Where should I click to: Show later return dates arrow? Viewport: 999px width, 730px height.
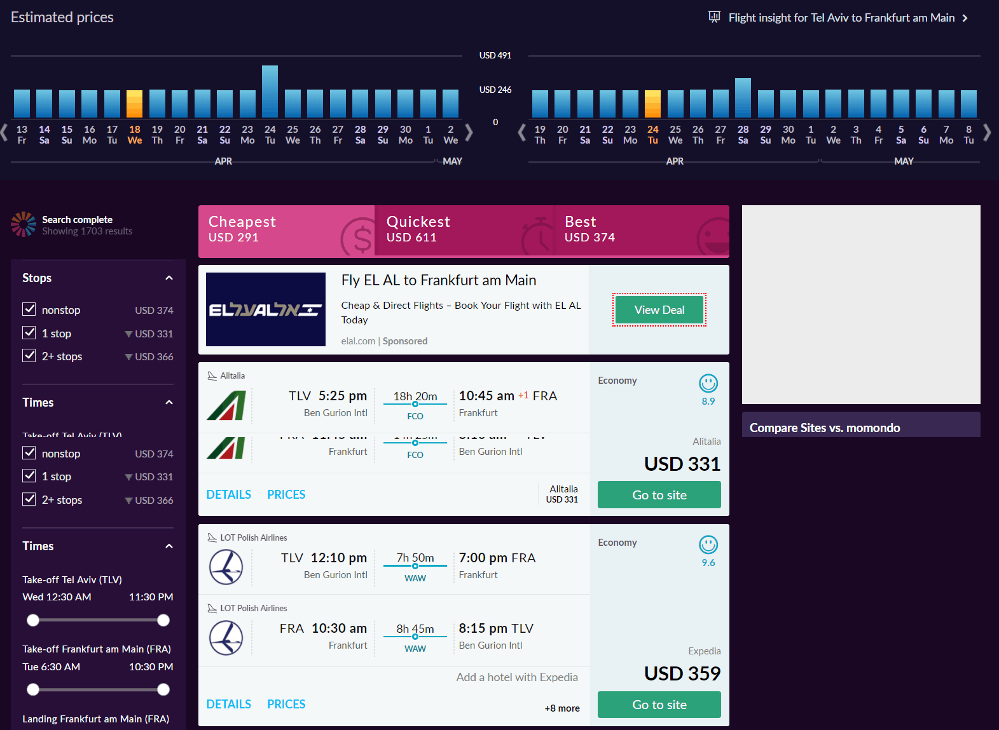pos(987,132)
